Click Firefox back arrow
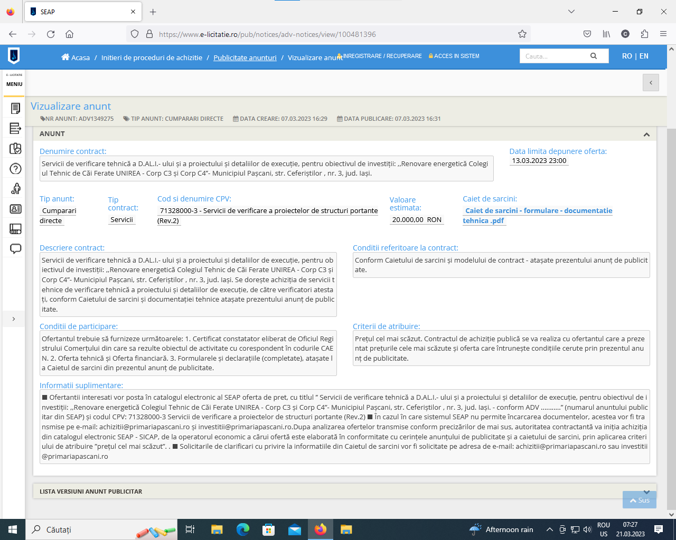Screen dimensions: 676x540 [x=13, y=34]
